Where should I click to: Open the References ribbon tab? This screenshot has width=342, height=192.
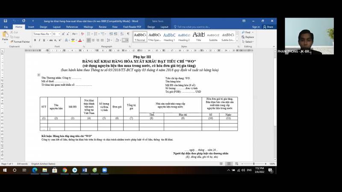pos(72,27)
